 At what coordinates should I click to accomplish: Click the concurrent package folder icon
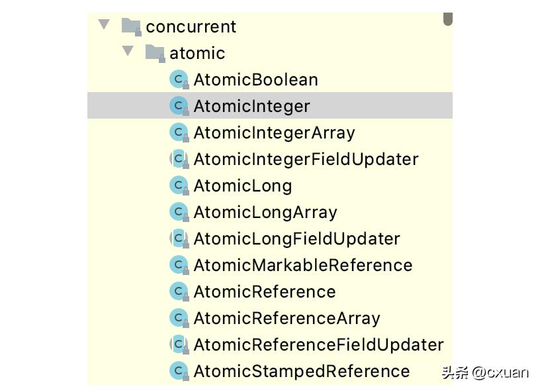(x=131, y=27)
